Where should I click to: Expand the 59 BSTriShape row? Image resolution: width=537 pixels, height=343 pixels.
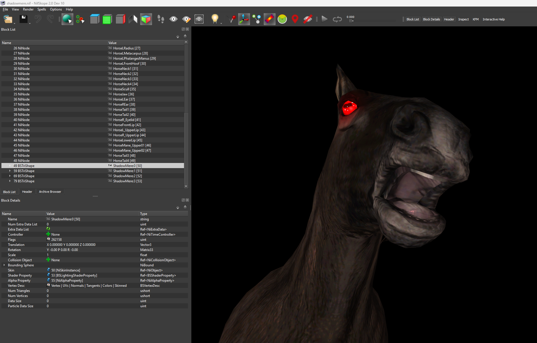pyautogui.click(x=10, y=171)
